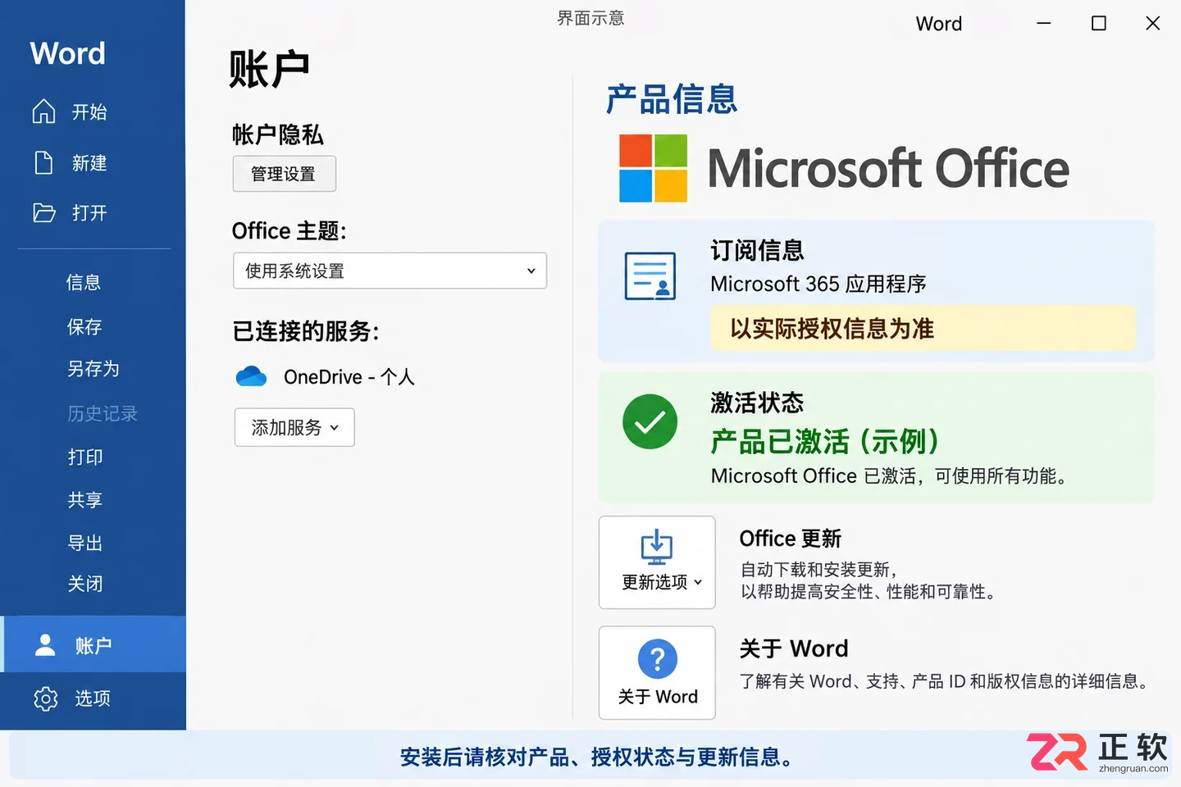Viewport: 1181px width, 787px height.
Task: Click the 关于 Word button label
Action: [x=658, y=697]
